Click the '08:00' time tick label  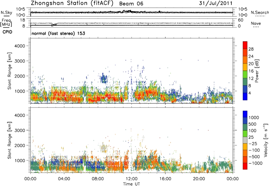(98, 179)
